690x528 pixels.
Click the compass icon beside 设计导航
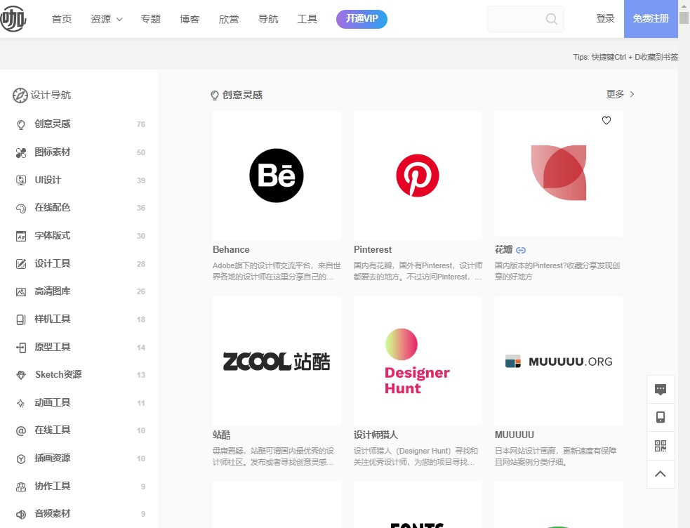coord(20,95)
